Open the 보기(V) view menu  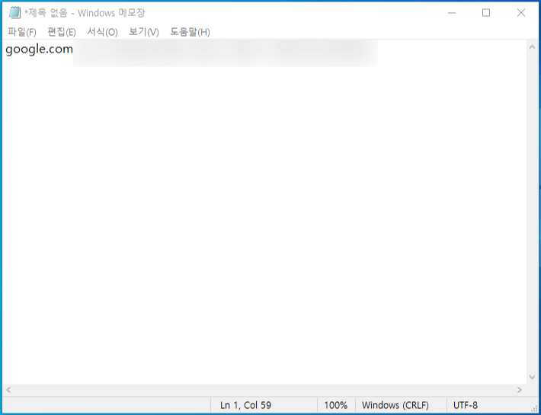(144, 32)
